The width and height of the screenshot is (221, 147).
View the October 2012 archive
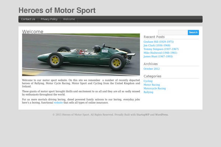tap(151, 69)
